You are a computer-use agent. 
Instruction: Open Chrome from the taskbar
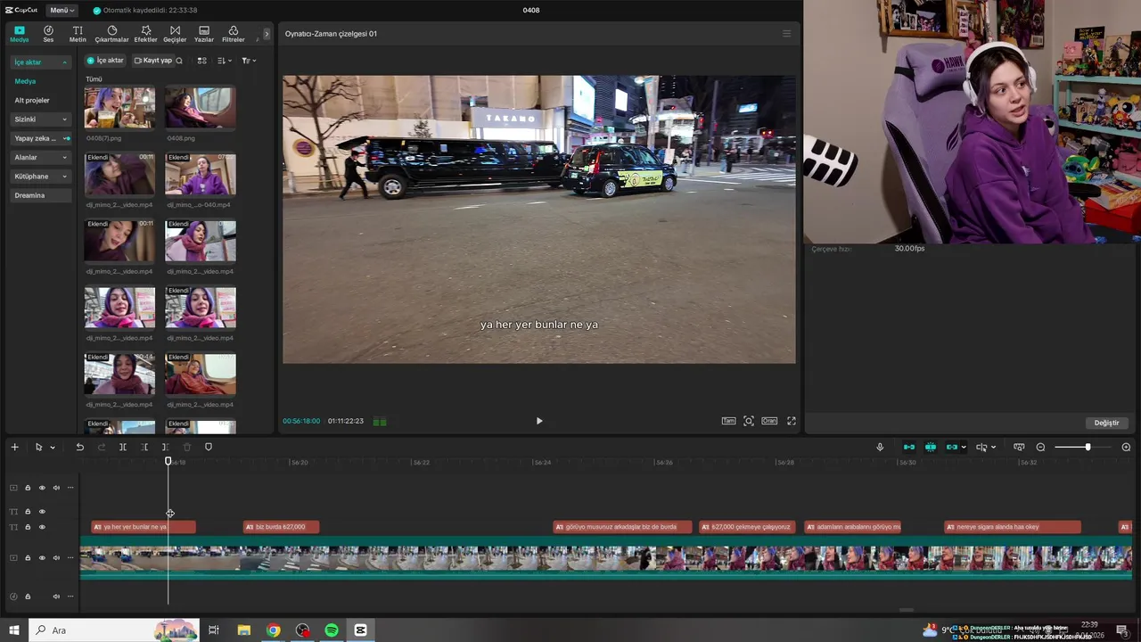tap(274, 630)
